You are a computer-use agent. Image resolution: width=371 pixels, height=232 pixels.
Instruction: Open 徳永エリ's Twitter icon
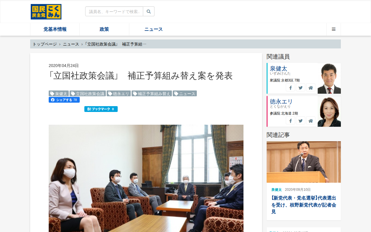301,121
